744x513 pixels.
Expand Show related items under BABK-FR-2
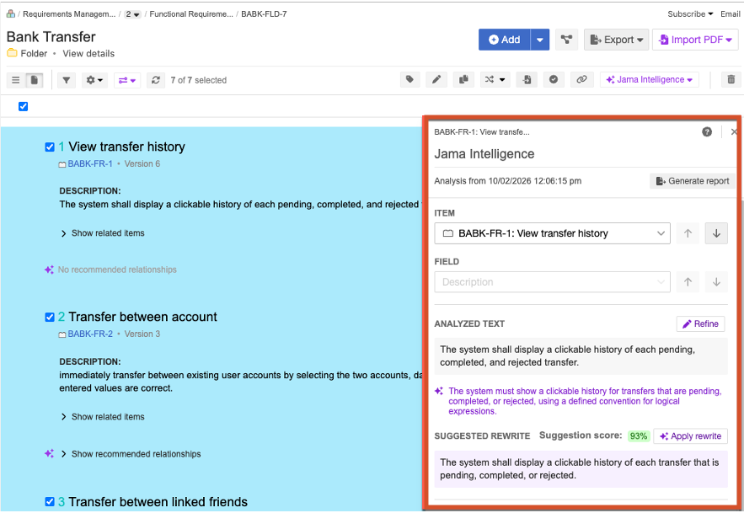click(103, 417)
